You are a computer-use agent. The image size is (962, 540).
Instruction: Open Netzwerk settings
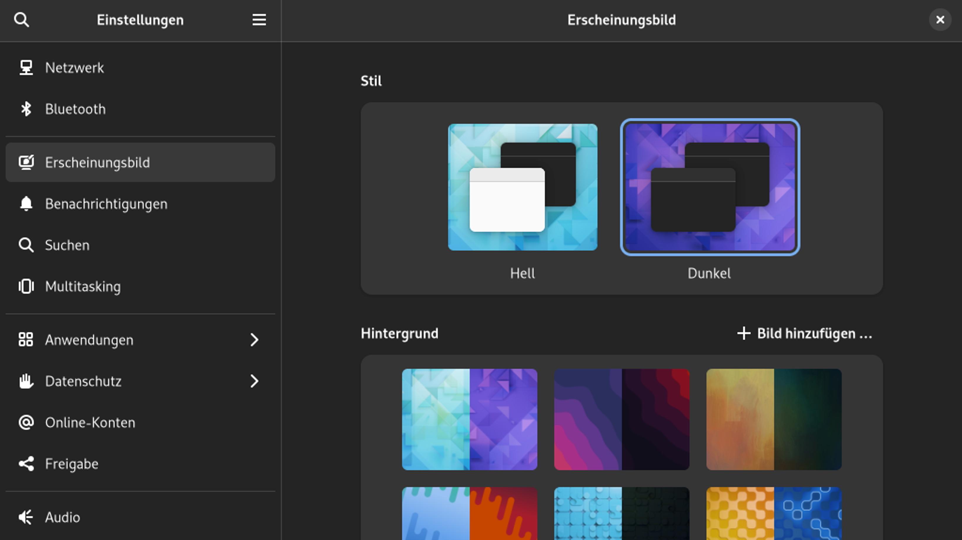(x=140, y=68)
